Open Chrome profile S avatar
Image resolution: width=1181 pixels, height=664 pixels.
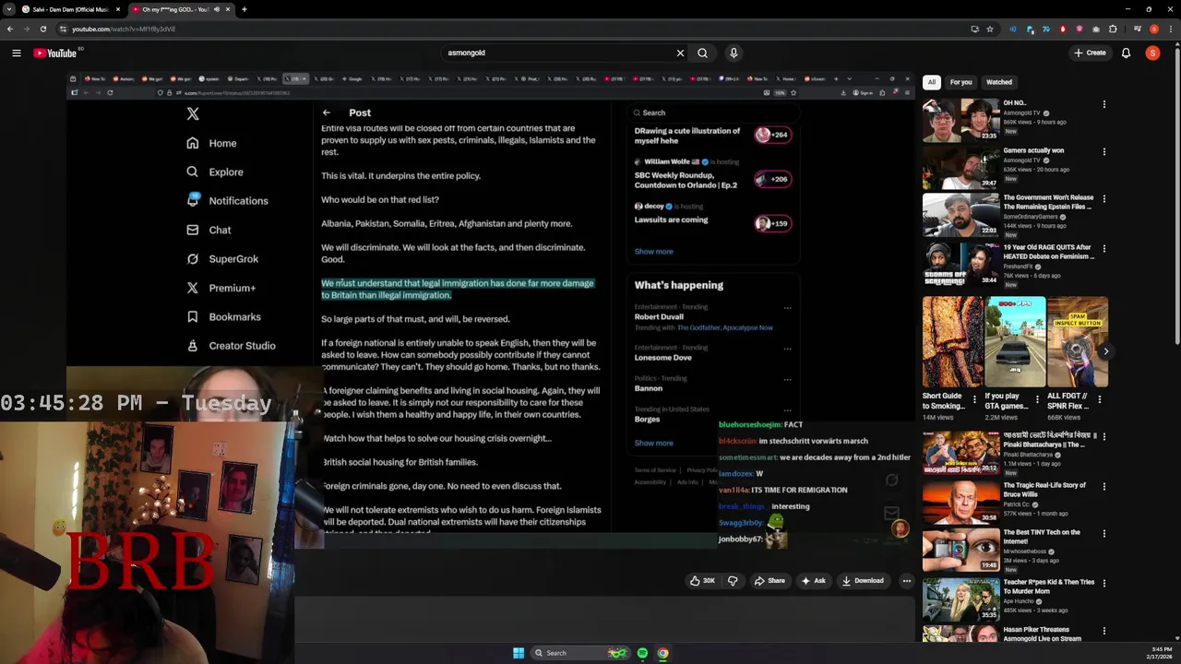point(1153,29)
